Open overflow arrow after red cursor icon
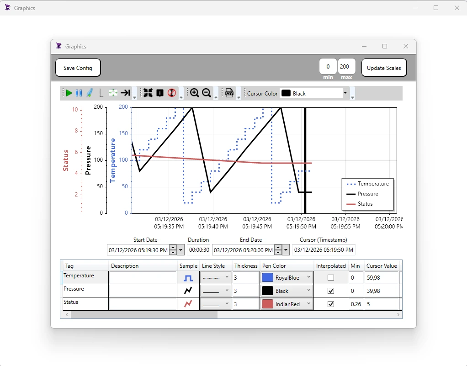467x366 pixels. [x=181, y=97]
